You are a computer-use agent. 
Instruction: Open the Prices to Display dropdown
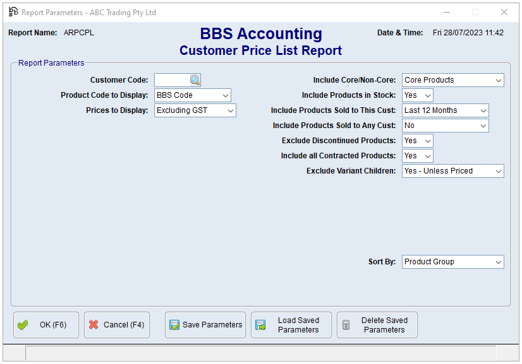[230, 110]
